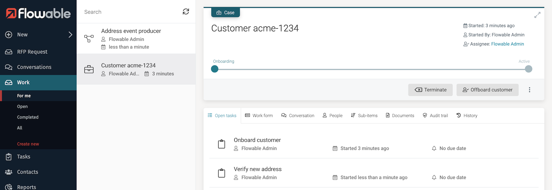This screenshot has width=552, height=190.
Task: Open Contacts from the sidebar
Action: (27, 172)
